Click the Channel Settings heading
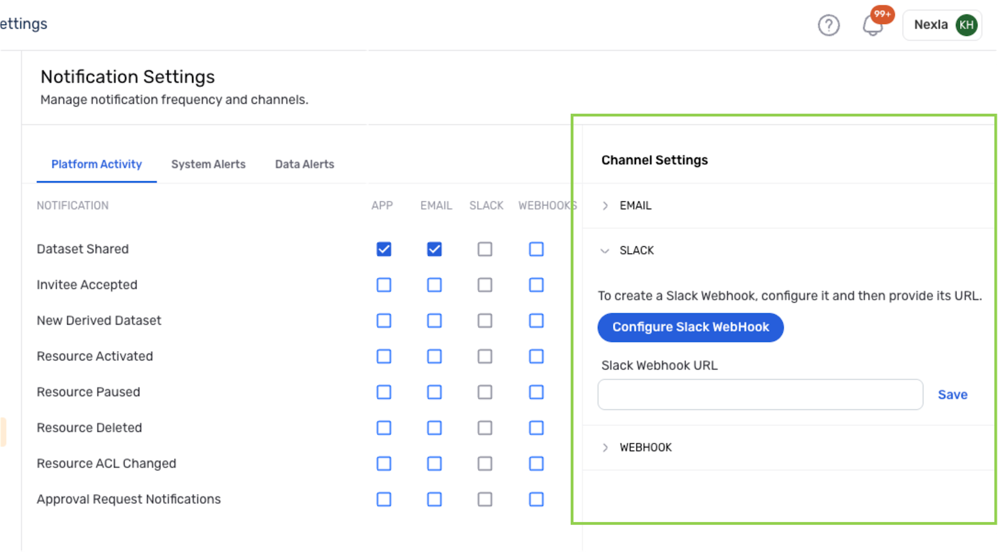 coord(654,160)
